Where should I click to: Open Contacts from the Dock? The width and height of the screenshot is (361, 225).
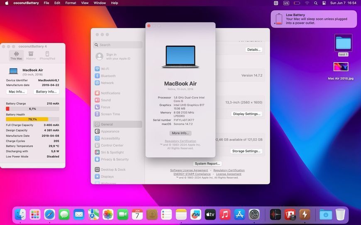(152, 215)
